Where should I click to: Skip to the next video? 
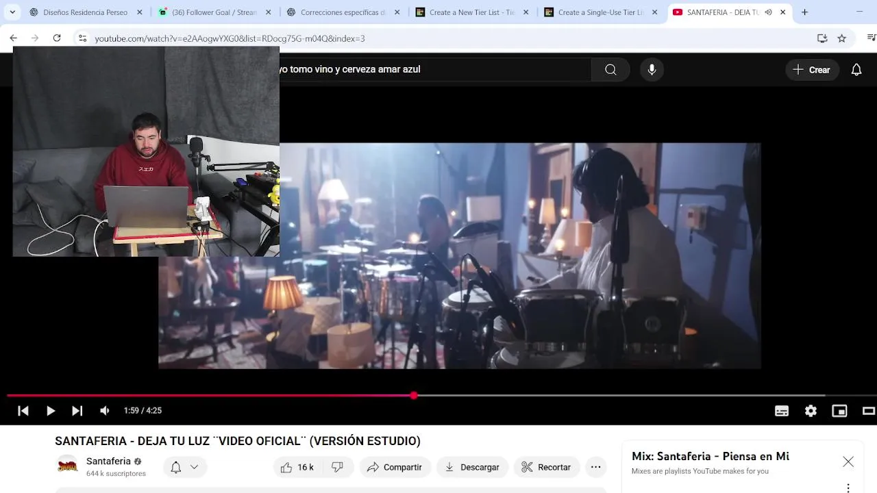(x=77, y=411)
